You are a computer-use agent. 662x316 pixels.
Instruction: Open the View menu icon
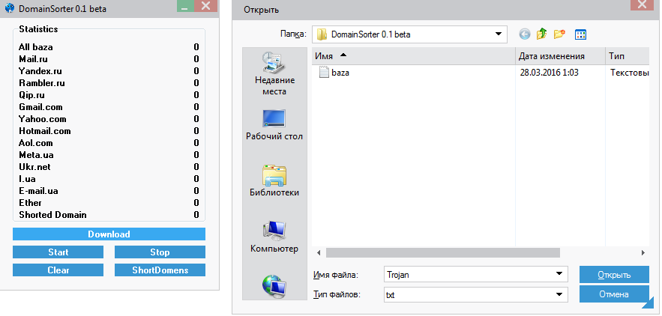[580, 34]
